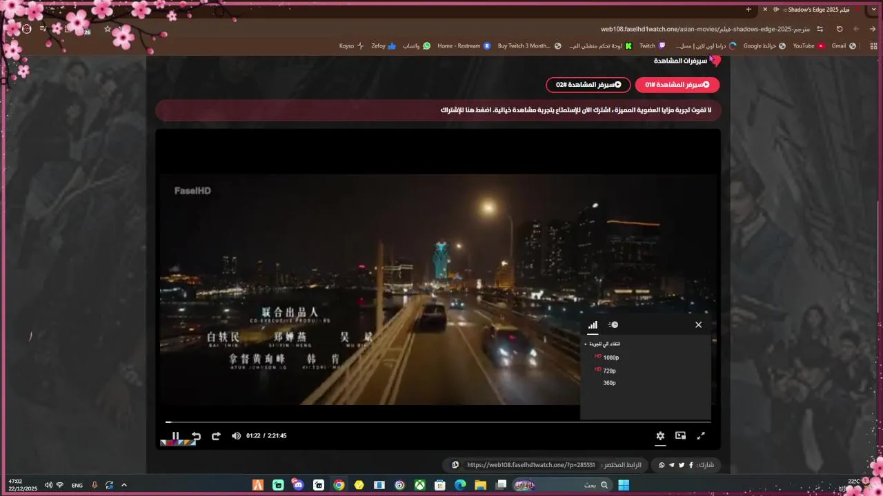Open Windows Start menu
Screen dimensions: 883x496
click(x=624, y=485)
